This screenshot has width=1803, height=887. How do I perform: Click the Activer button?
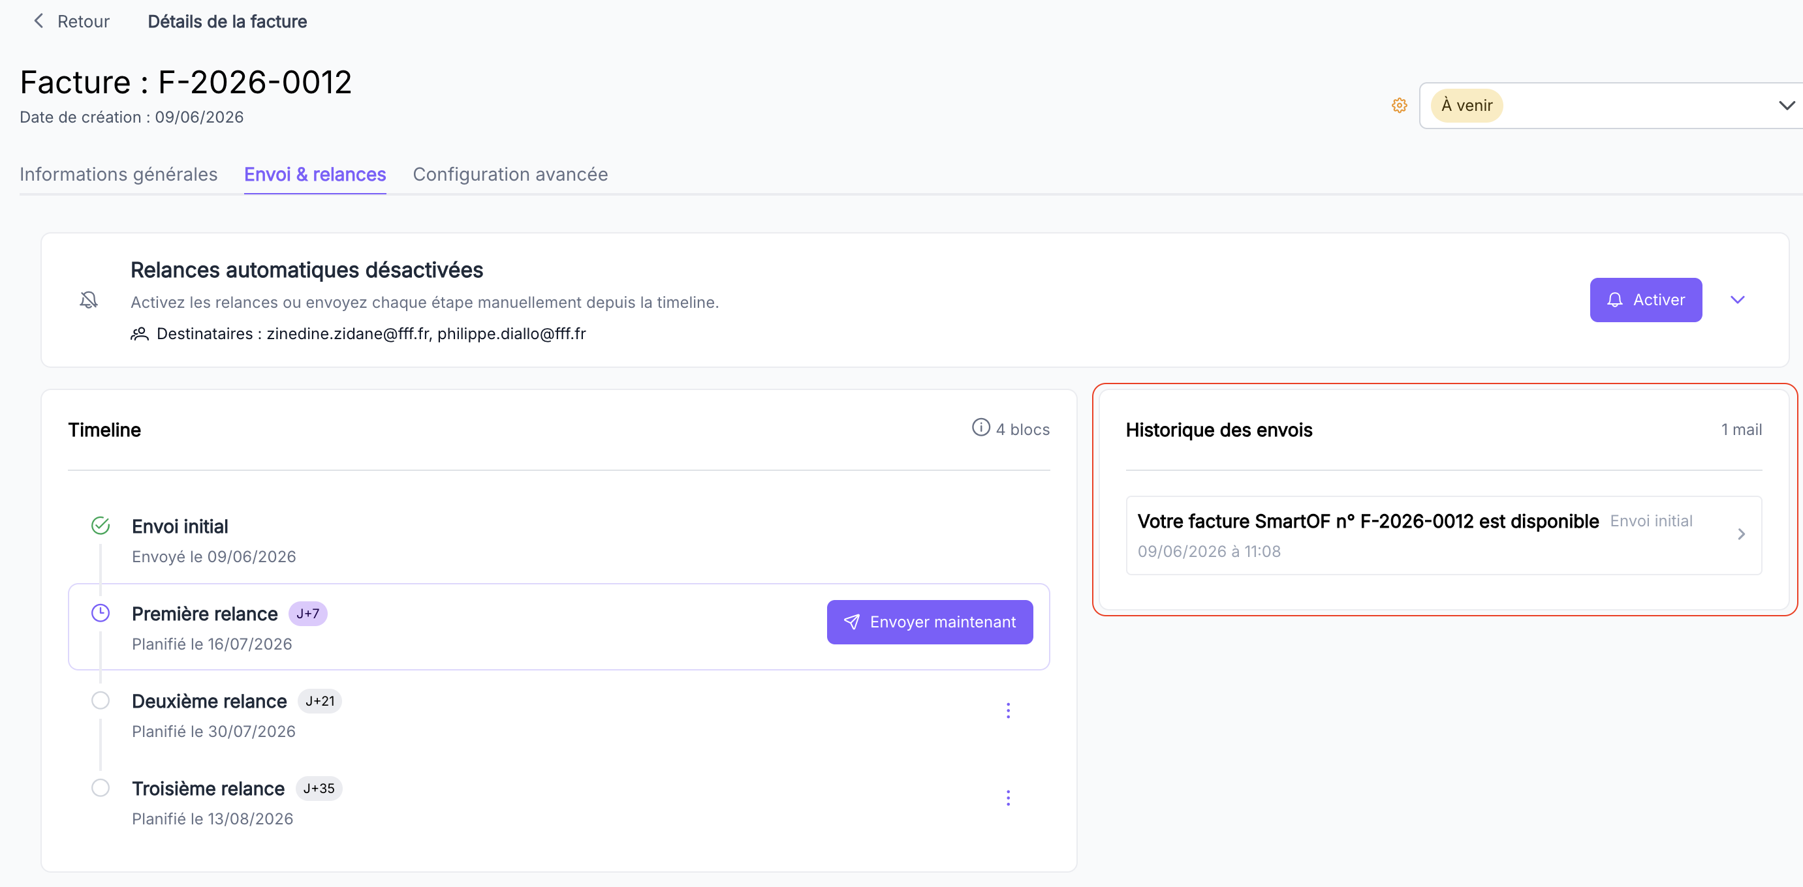(x=1646, y=300)
